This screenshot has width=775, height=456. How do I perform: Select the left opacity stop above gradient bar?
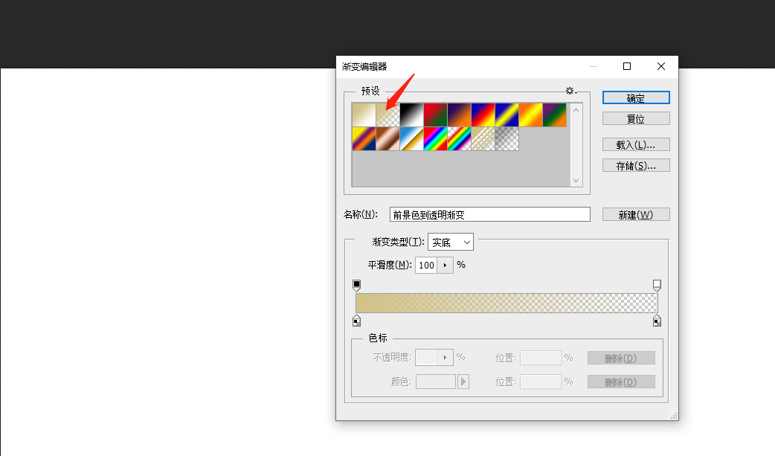pyautogui.click(x=356, y=283)
